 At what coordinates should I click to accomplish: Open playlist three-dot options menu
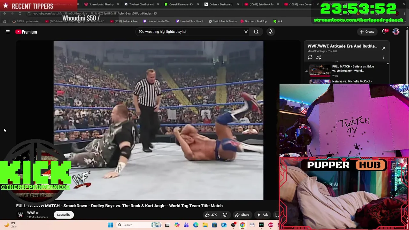[x=384, y=57]
